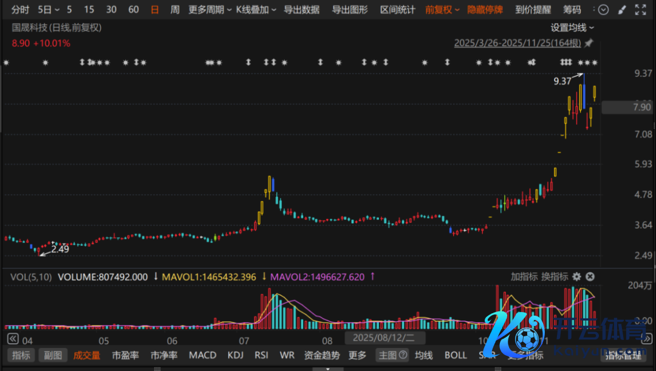The image size is (656, 371).
Task: Select the MACD indicator tab
Action: point(202,355)
